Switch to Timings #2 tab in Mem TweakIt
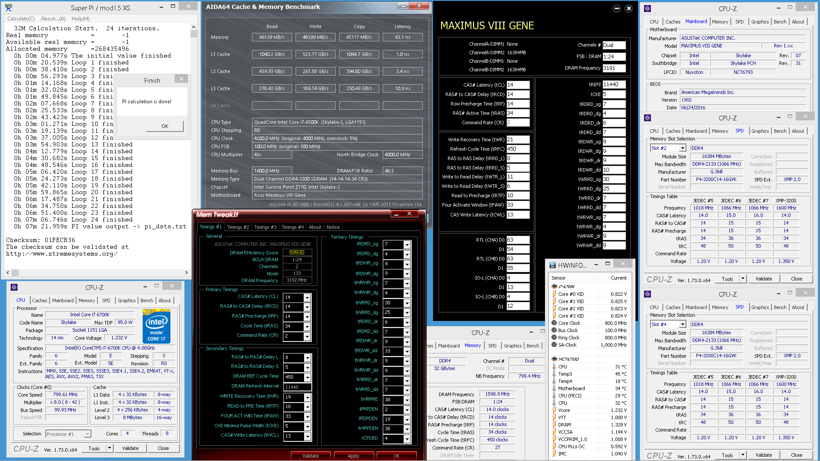This screenshot has width=820, height=461. (238, 227)
